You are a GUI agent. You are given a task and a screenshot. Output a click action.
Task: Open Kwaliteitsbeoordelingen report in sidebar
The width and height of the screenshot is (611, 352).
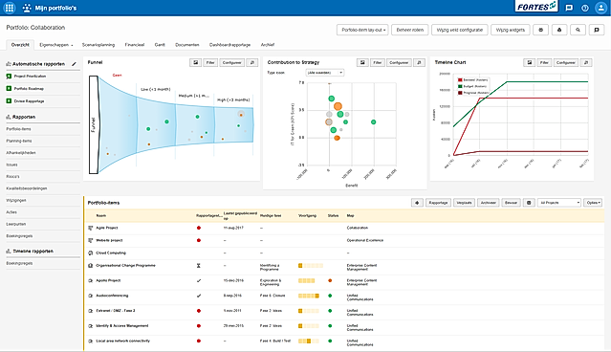[x=27, y=188]
